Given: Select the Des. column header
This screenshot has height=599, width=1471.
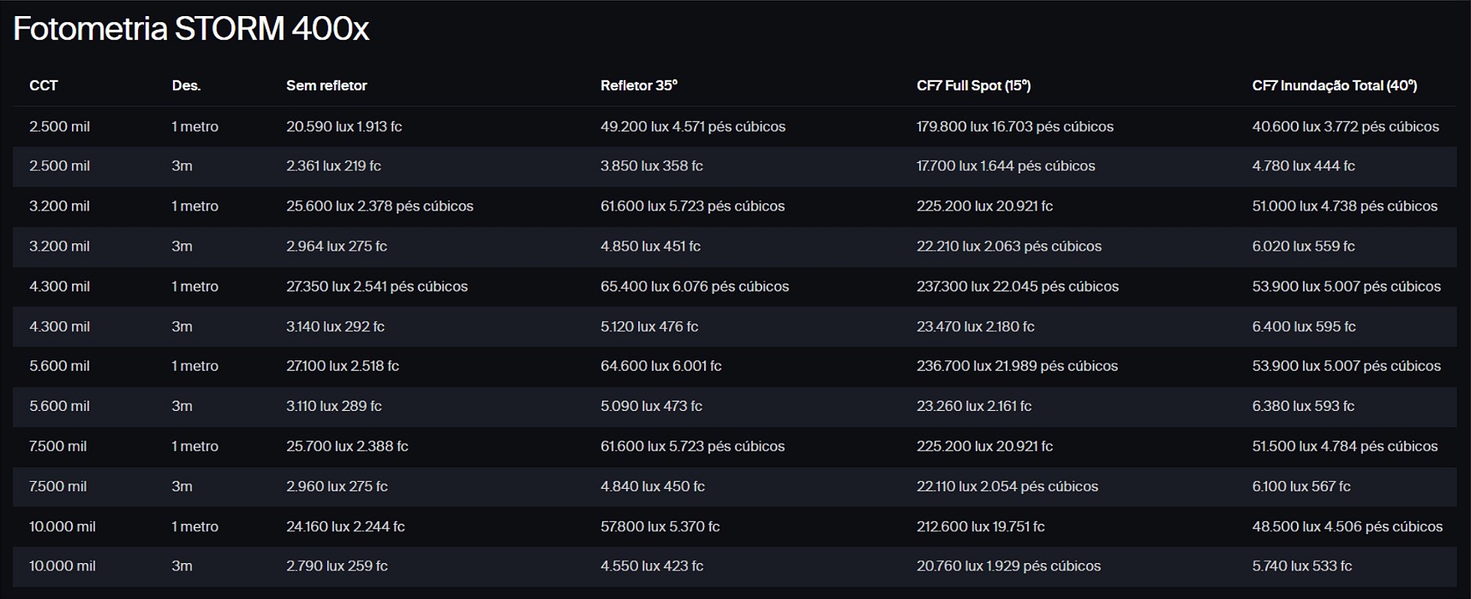Looking at the screenshot, I should click(x=186, y=86).
